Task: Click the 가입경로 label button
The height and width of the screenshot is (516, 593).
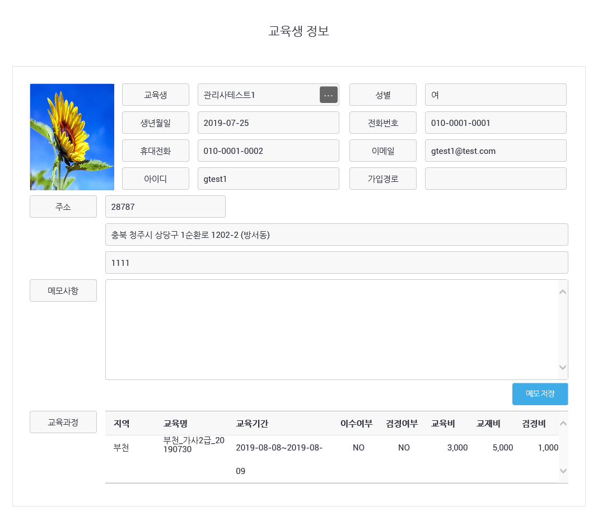Action: click(x=382, y=179)
